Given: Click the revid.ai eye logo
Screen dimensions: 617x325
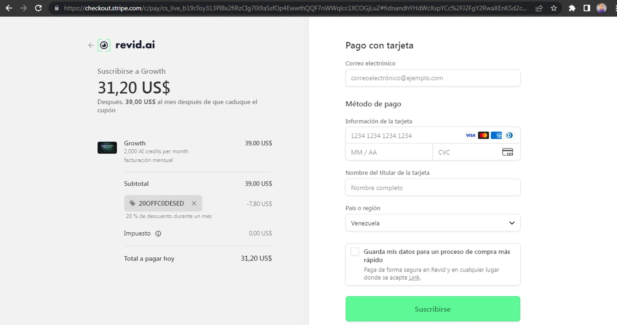Looking at the screenshot, I should 104,45.
